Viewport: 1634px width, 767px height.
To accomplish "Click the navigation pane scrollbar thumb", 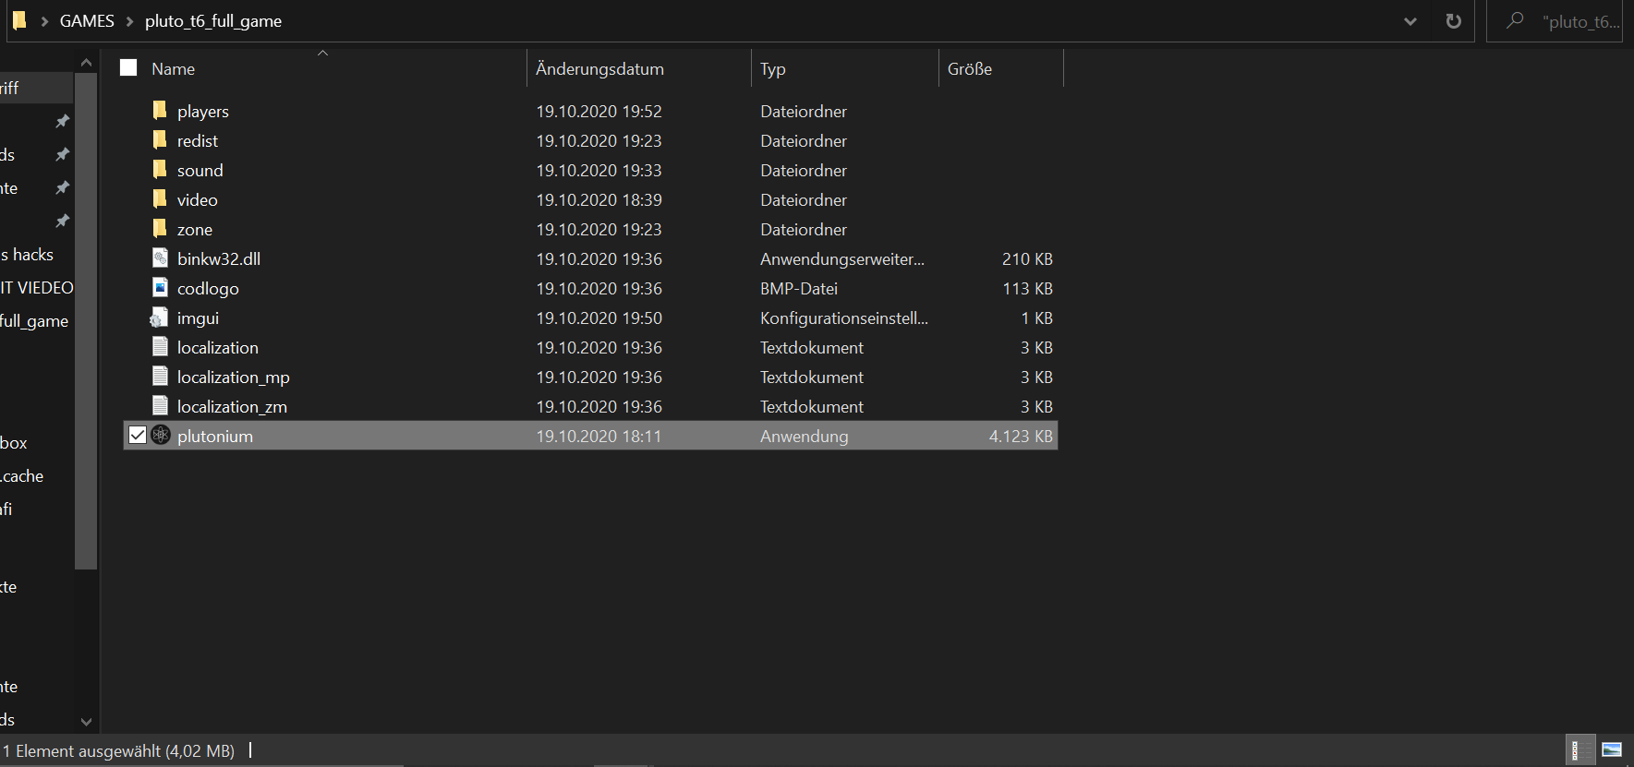I will [x=86, y=321].
